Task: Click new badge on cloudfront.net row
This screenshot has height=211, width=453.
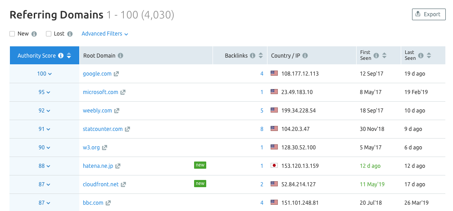Action: [x=200, y=183]
